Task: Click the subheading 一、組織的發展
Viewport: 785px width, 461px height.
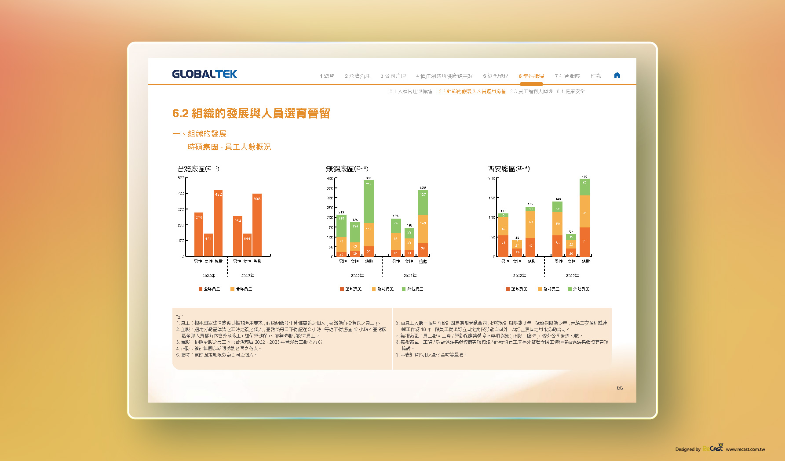Action: pyautogui.click(x=199, y=133)
